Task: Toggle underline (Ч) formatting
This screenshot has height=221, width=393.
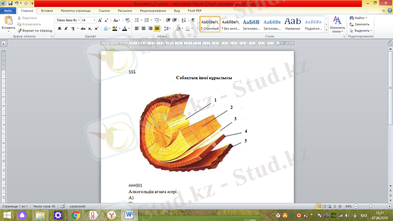Action: (x=73, y=28)
